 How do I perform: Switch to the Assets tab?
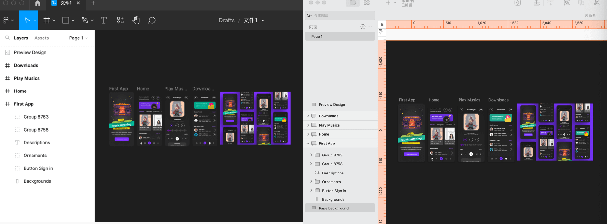coord(41,38)
